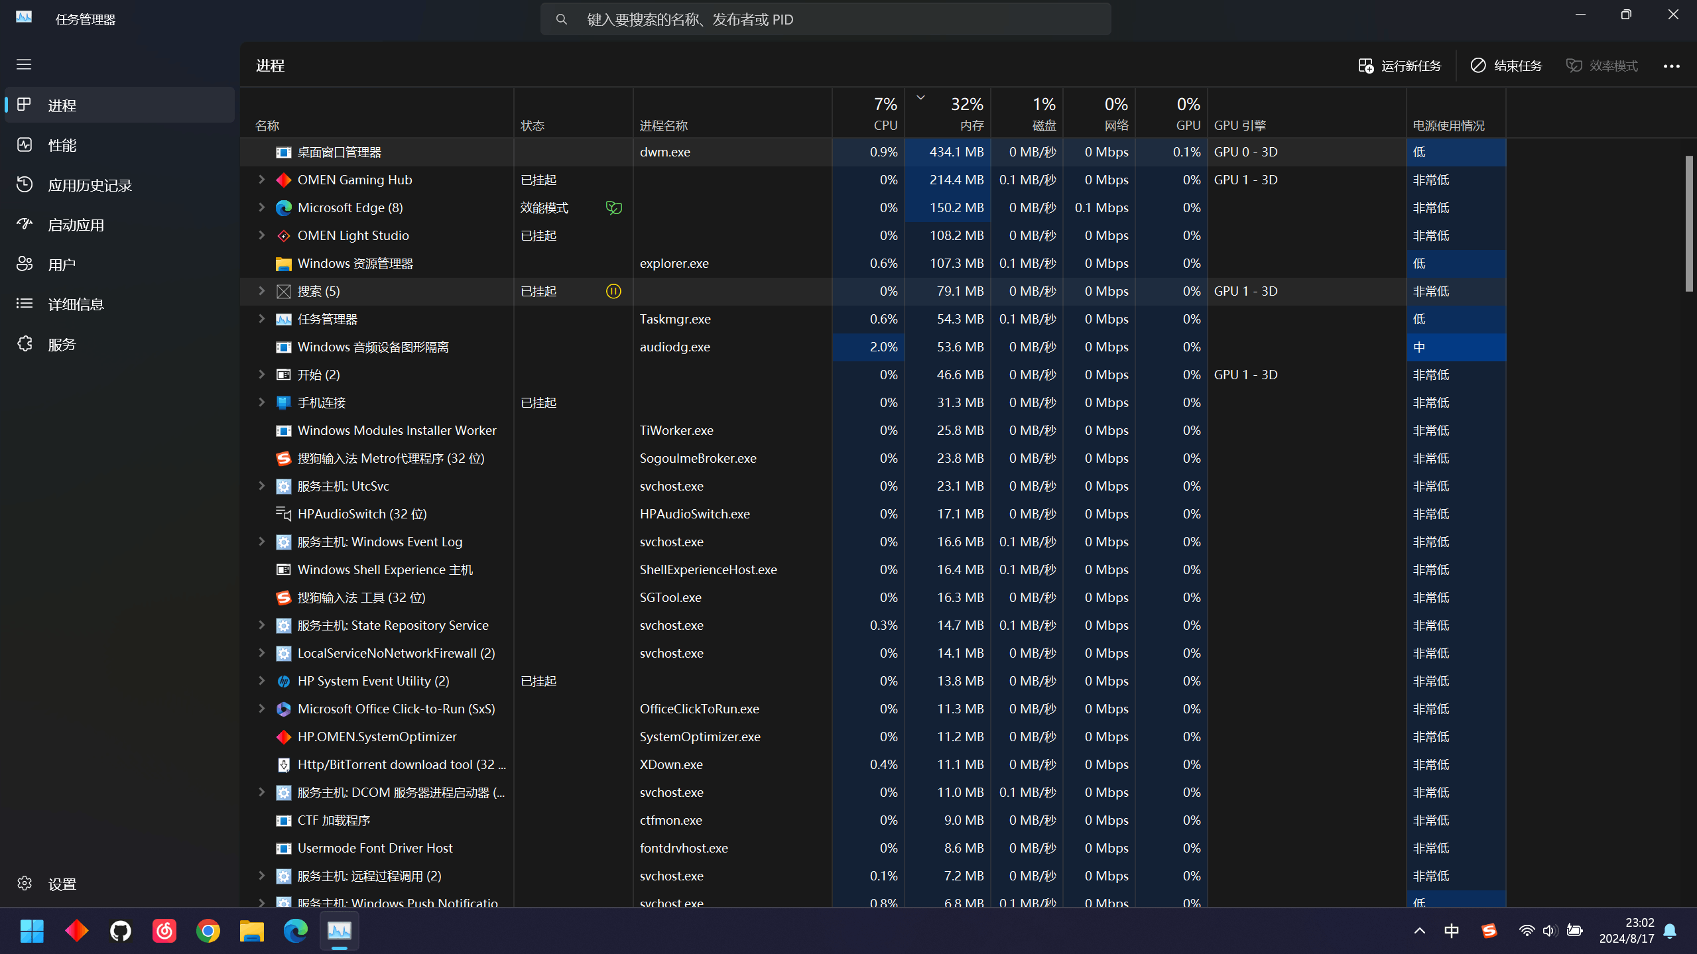Expand the OMEN Gaming Hub process group
The height and width of the screenshot is (954, 1697).
[x=261, y=180]
